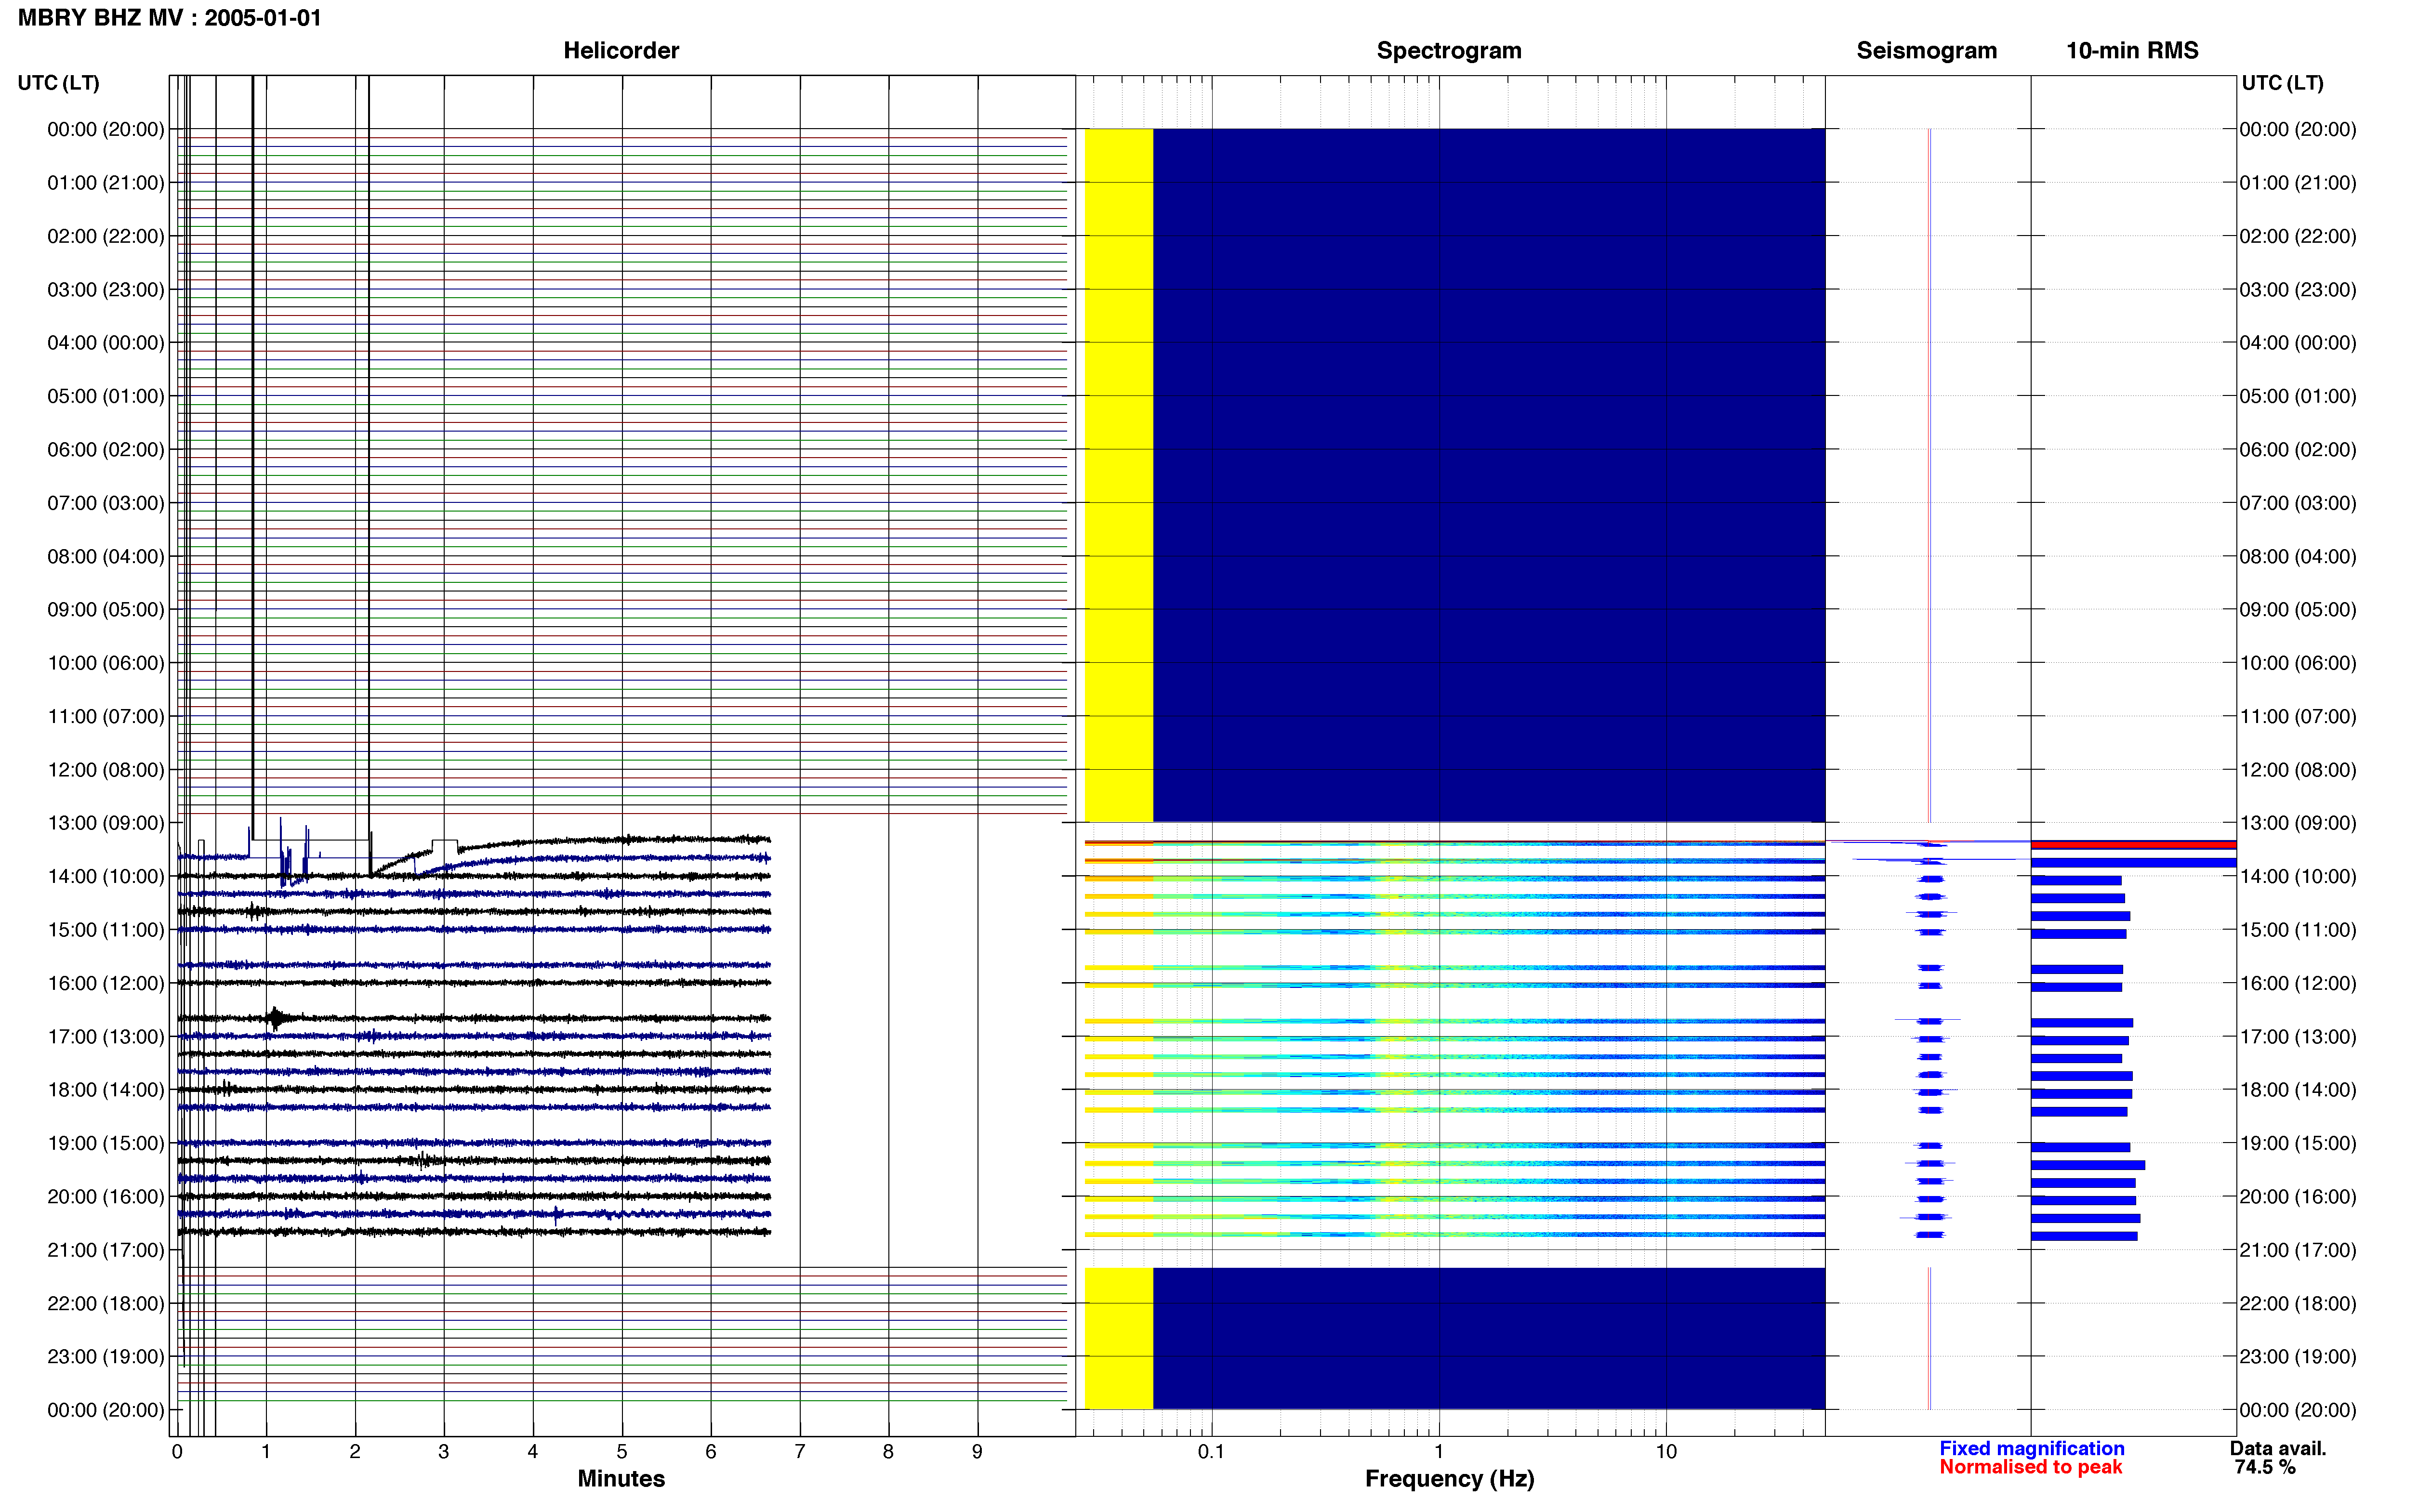
Task: Click the blue Fixed magnification legend text
Action: click(2032, 1449)
